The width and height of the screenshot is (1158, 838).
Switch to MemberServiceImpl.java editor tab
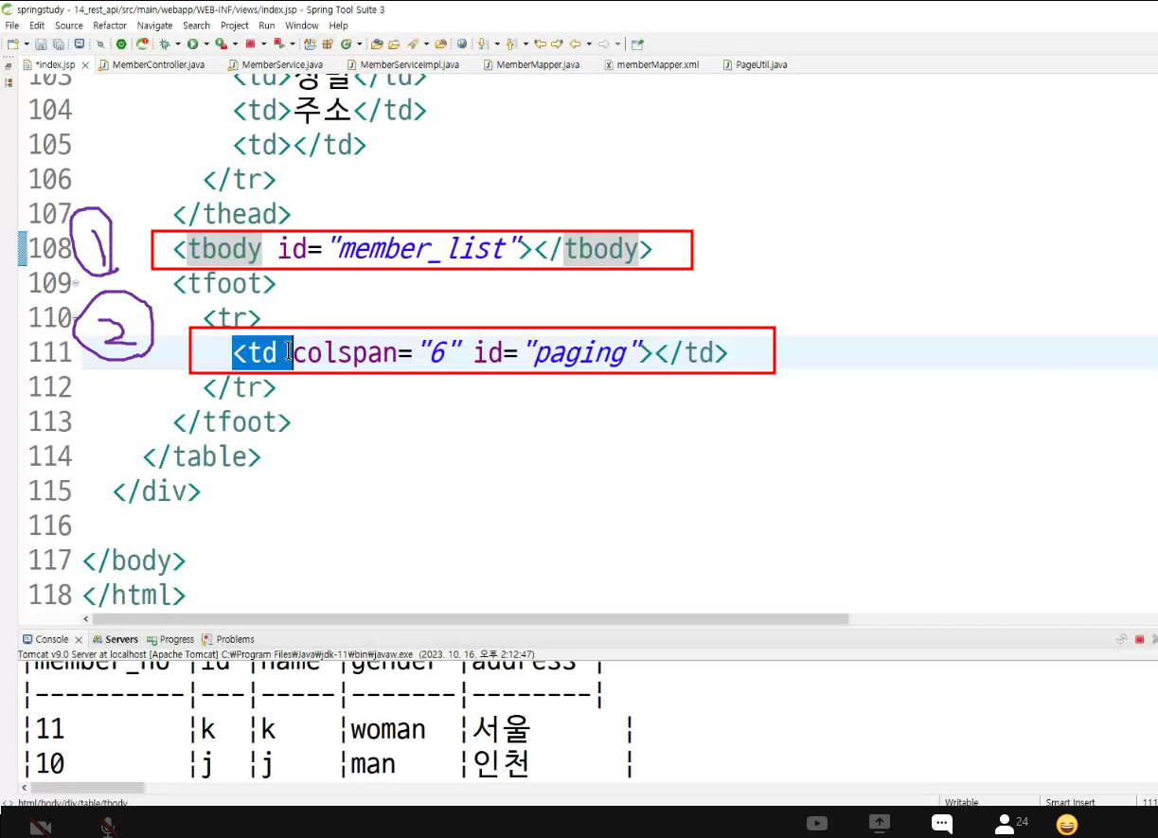point(402,64)
